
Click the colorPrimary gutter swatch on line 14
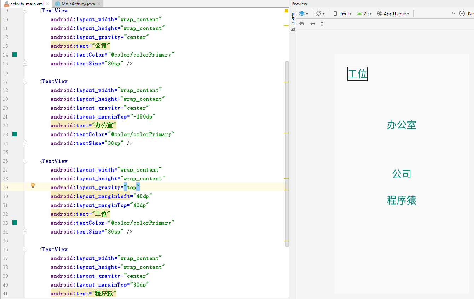pos(14,54)
